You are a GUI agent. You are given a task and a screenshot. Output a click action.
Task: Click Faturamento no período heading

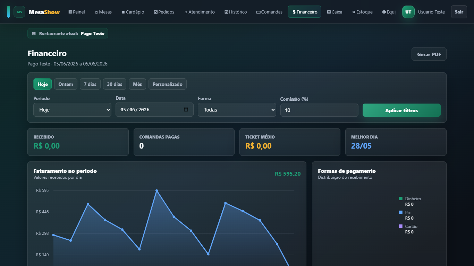(x=65, y=171)
